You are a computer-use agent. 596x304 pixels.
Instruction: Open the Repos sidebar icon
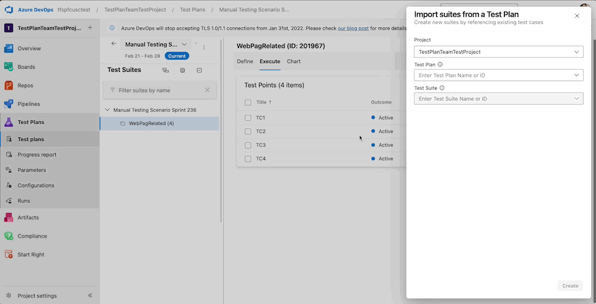9,85
